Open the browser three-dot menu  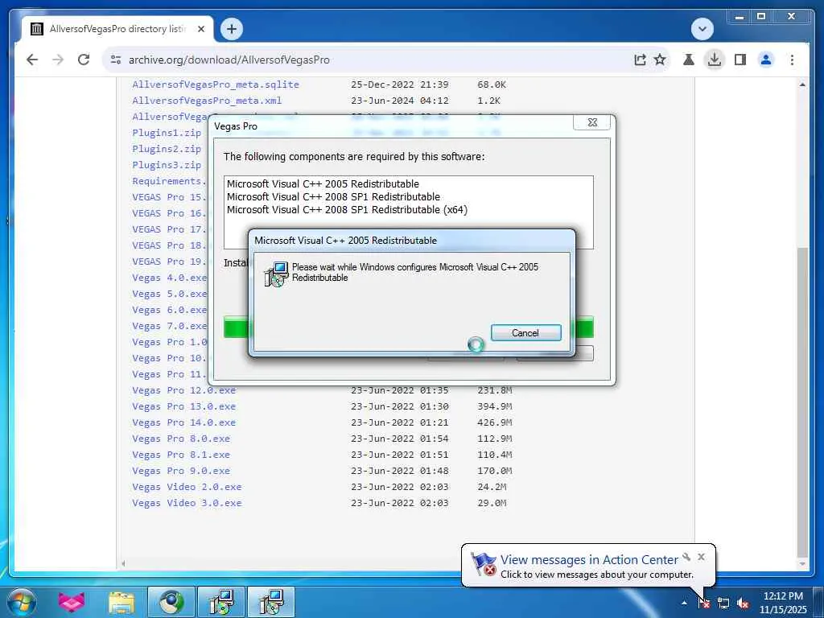coord(792,60)
